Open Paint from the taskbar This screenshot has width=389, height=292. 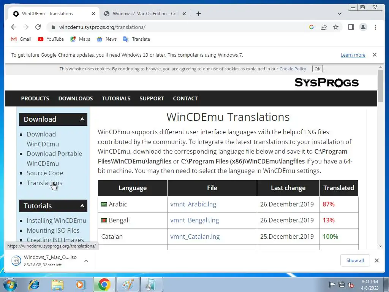128,284
